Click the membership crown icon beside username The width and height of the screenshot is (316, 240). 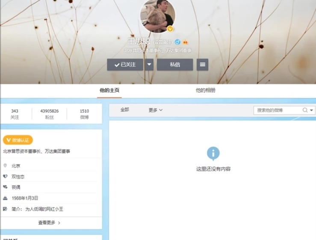coord(186,42)
